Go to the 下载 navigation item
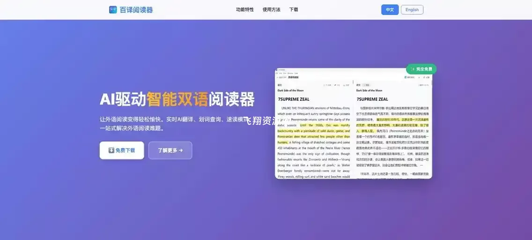Image resolution: width=532 pixels, height=240 pixels. point(294,9)
